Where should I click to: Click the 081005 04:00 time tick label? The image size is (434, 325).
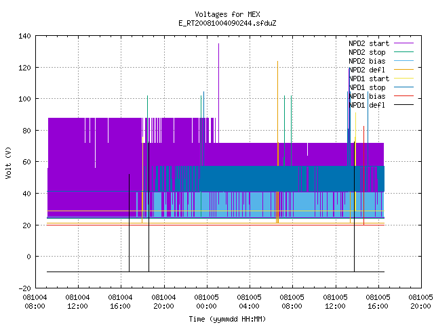pyautogui.click(x=249, y=302)
